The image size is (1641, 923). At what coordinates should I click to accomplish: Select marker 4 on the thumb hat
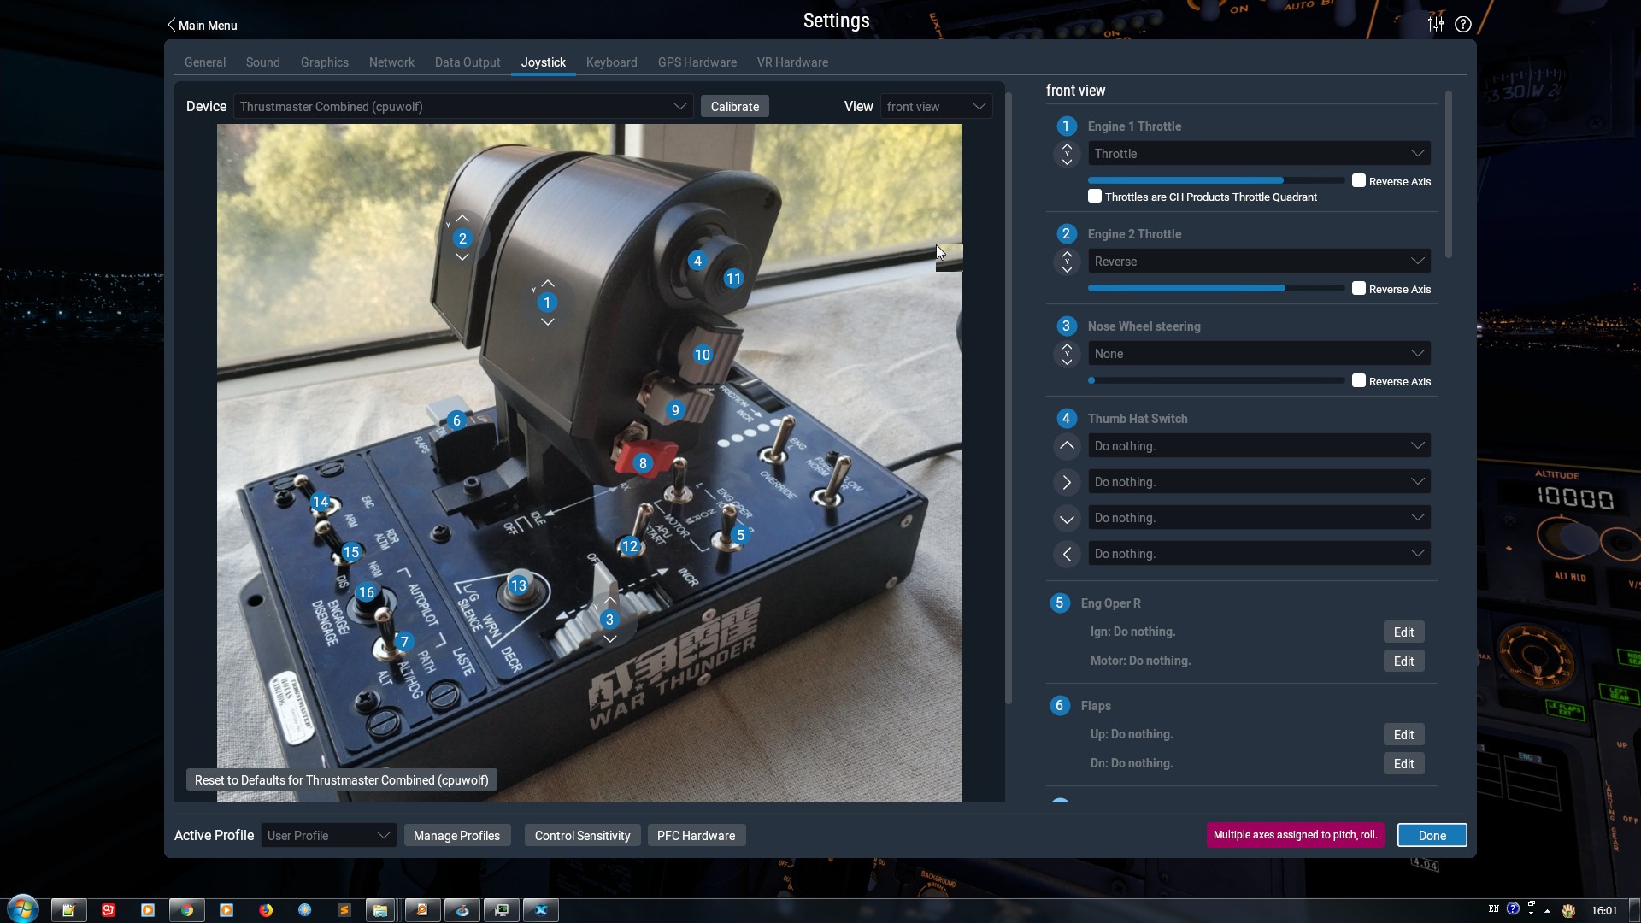tap(697, 261)
